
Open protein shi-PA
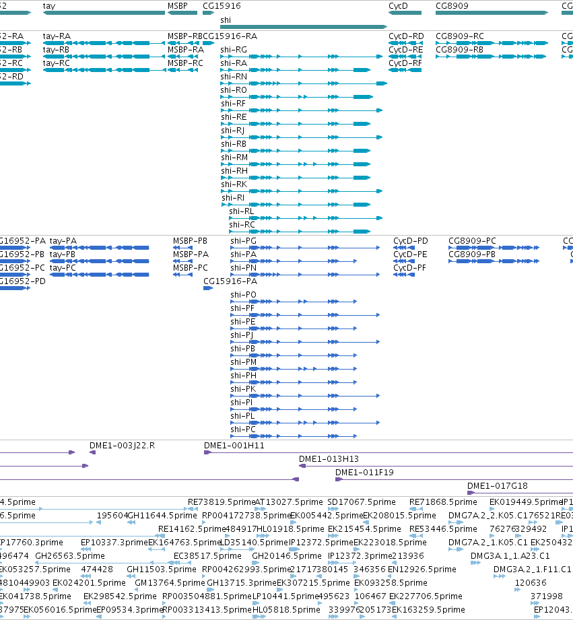(x=244, y=254)
